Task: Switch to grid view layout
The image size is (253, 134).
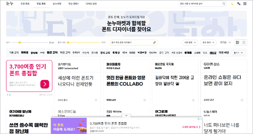Action: (x=238, y=42)
